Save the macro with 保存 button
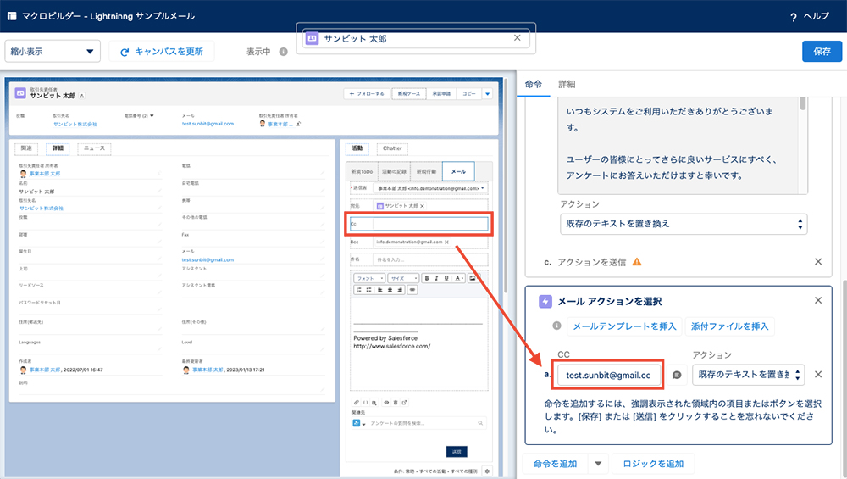 (x=822, y=52)
